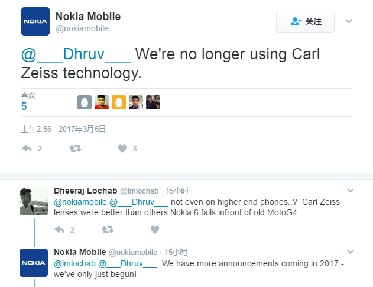Open the Dheeraj Lochab profile name link

85,191
